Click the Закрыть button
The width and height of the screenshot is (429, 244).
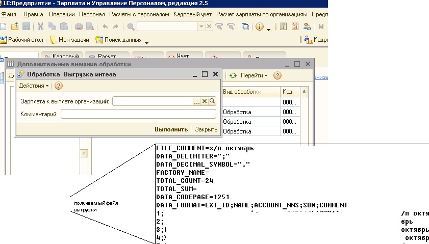click(206, 129)
